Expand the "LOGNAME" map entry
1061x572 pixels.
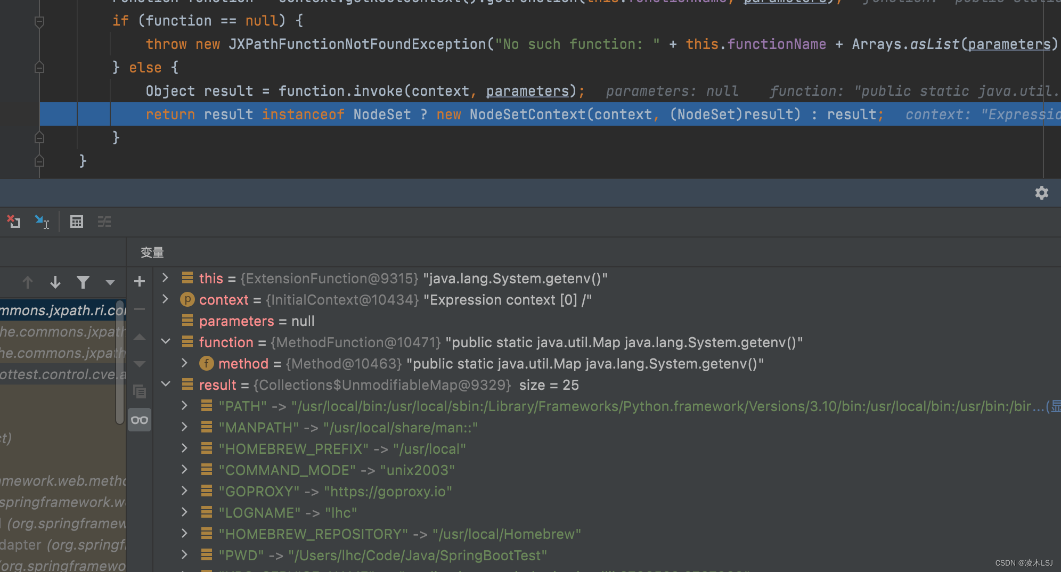[184, 512]
